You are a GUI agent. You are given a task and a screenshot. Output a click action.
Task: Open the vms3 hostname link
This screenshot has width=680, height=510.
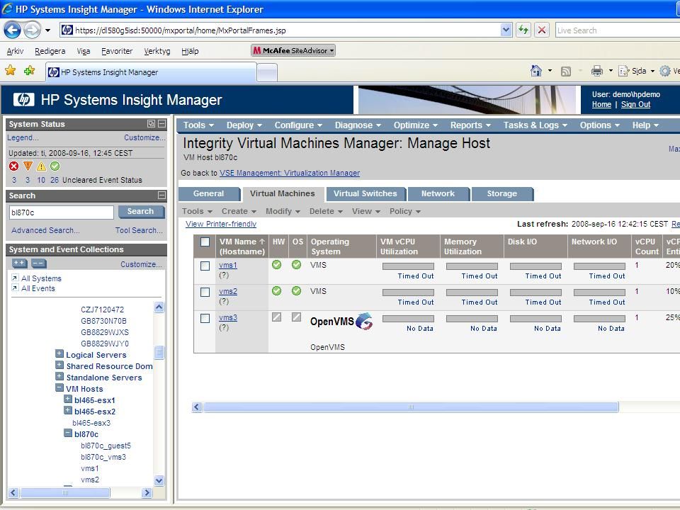pyautogui.click(x=228, y=317)
